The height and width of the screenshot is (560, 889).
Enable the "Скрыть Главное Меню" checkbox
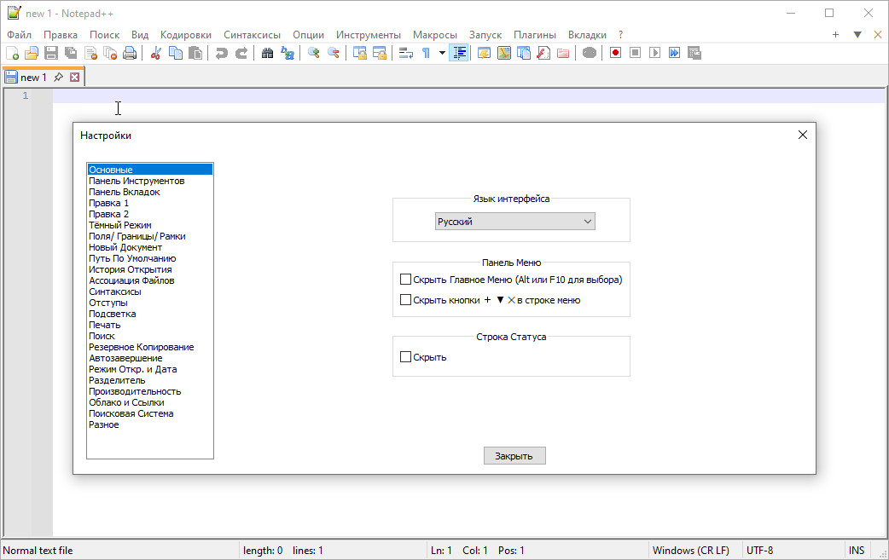(x=406, y=280)
